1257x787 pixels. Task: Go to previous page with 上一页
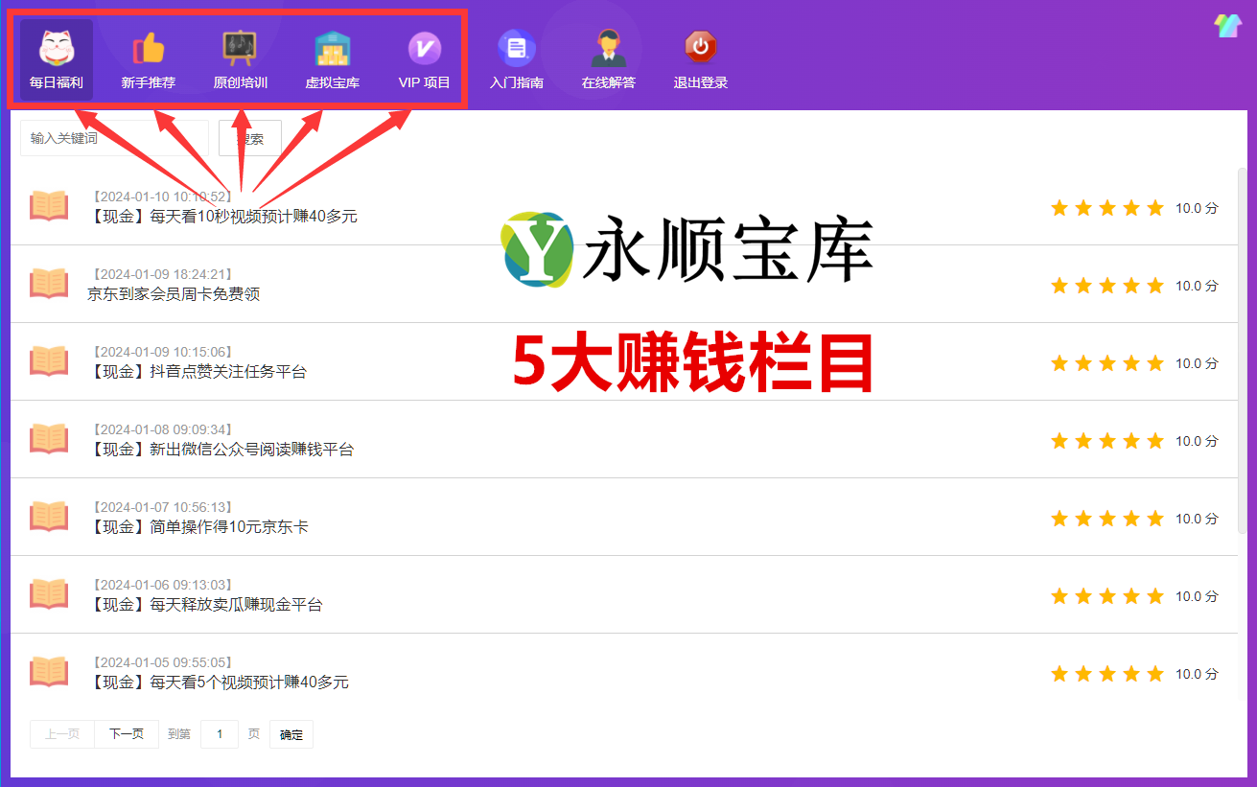(62, 734)
